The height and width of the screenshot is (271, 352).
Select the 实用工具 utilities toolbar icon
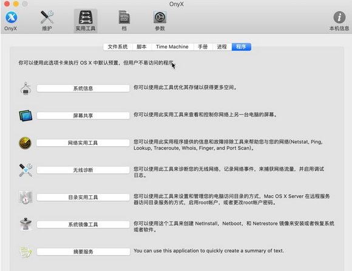[86, 21]
